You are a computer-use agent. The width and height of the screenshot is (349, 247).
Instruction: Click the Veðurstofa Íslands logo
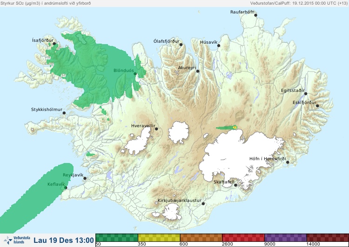[x=17, y=240]
